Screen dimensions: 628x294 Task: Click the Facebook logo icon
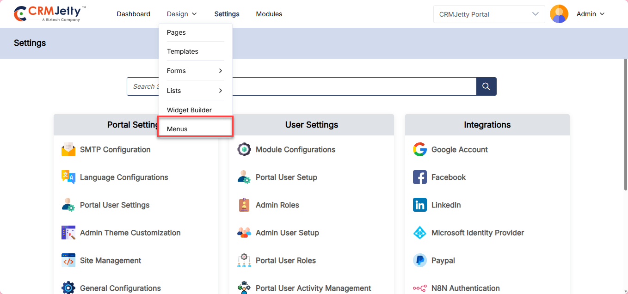(x=420, y=177)
